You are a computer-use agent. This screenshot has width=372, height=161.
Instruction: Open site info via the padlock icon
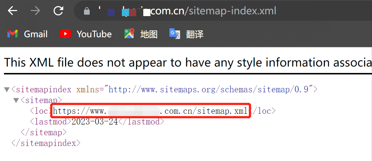(x=87, y=11)
